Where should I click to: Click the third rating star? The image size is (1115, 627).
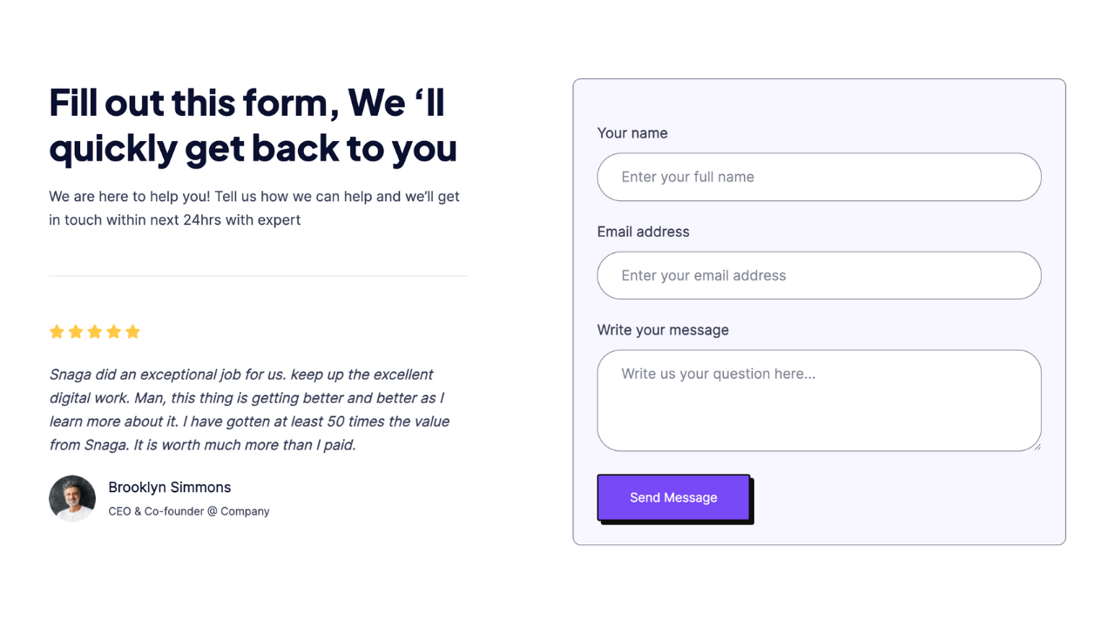(x=95, y=332)
